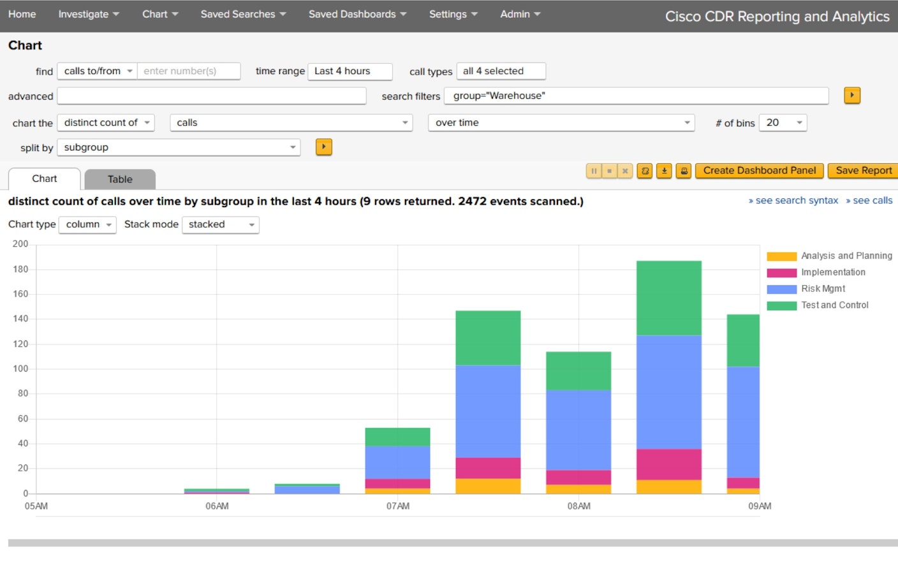Click the print icon

(x=684, y=171)
